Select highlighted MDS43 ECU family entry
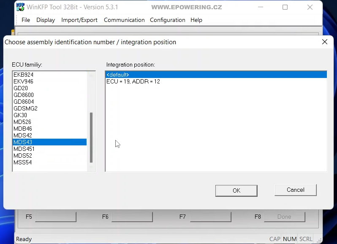 50,142
